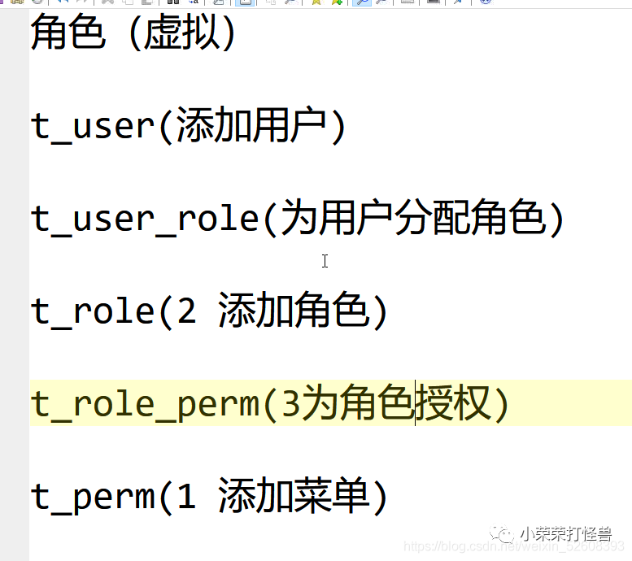Click the highlighted t_role_perm line
Screen dimensions: 632x561
tap(330, 402)
